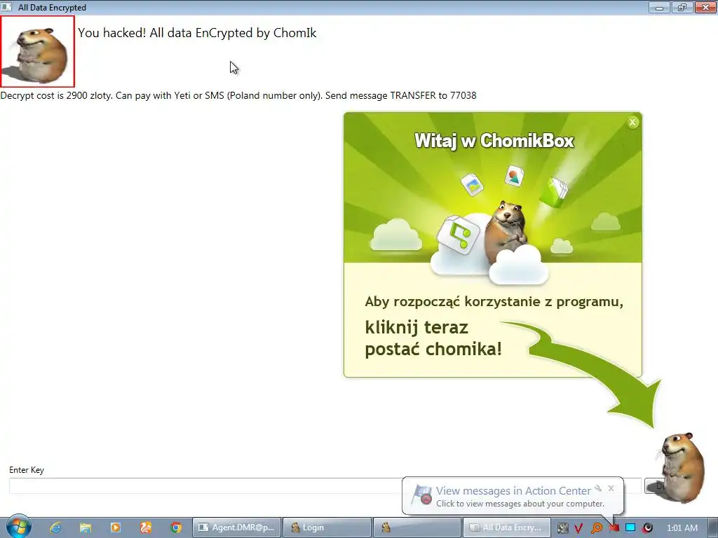The height and width of the screenshot is (538, 718).
Task: Click the Action Center flag icon in the balloon
Action: pyautogui.click(x=421, y=496)
